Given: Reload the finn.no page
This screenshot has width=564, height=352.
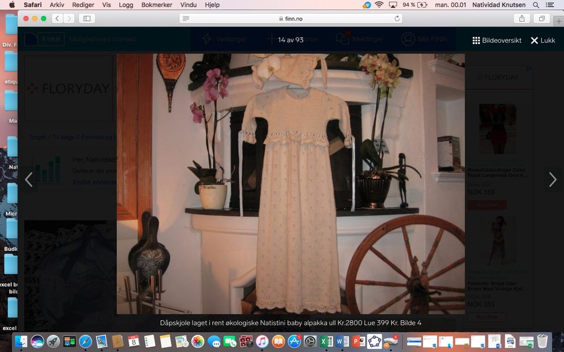Looking at the screenshot, I should (397, 18).
